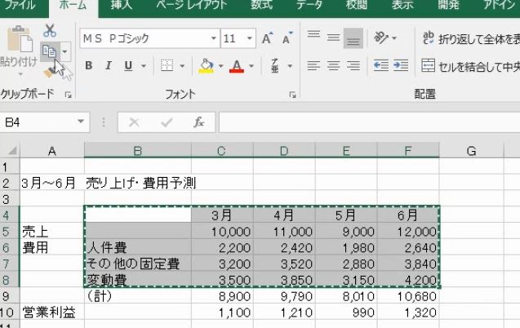Switch to the ホーム tab
The width and height of the screenshot is (520, 328).
point(73,6)
